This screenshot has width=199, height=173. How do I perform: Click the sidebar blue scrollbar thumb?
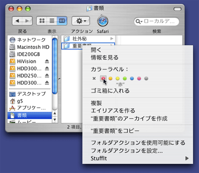[x=54, y=66]
